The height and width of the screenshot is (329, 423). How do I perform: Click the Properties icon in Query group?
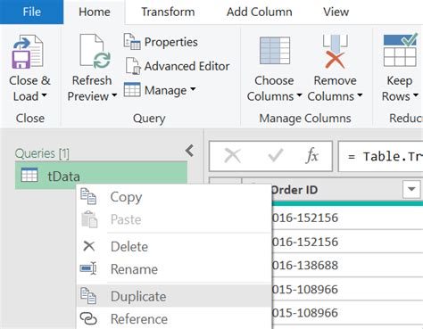point(132,42)
